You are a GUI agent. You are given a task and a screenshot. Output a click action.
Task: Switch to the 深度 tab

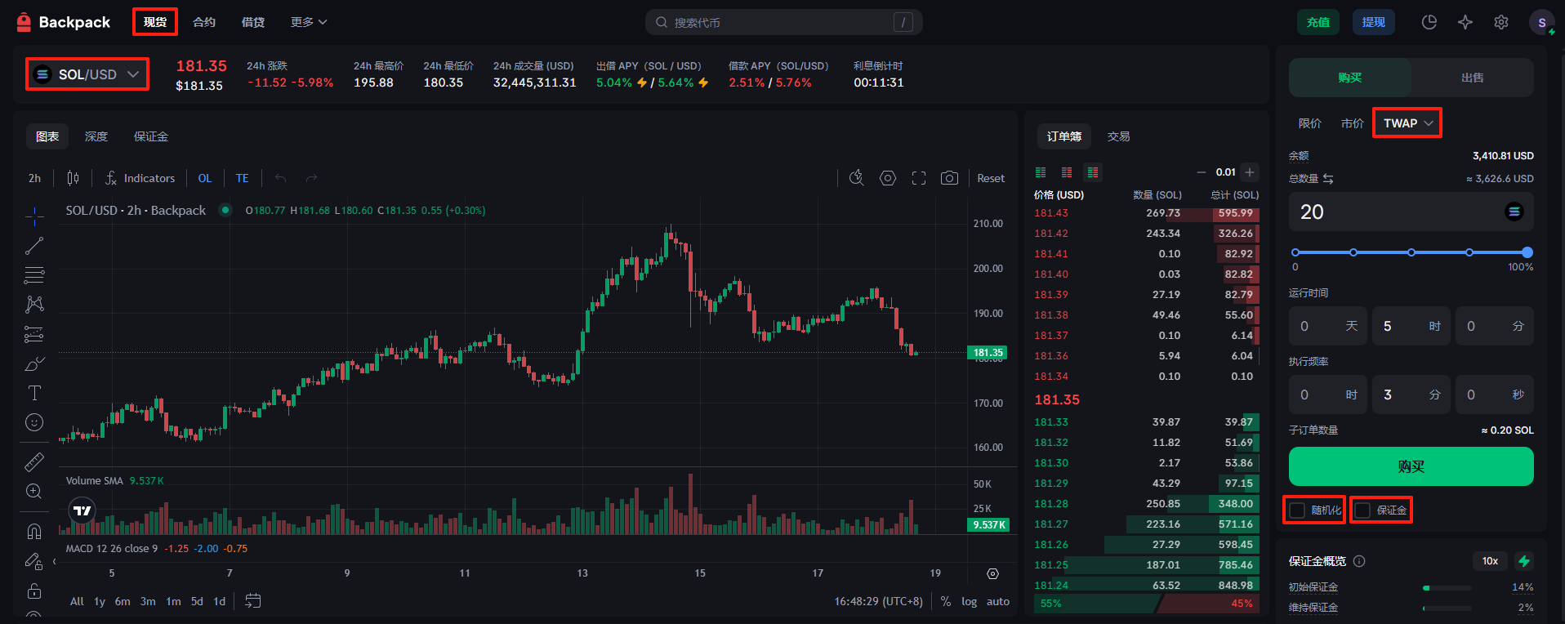(96, 136)
